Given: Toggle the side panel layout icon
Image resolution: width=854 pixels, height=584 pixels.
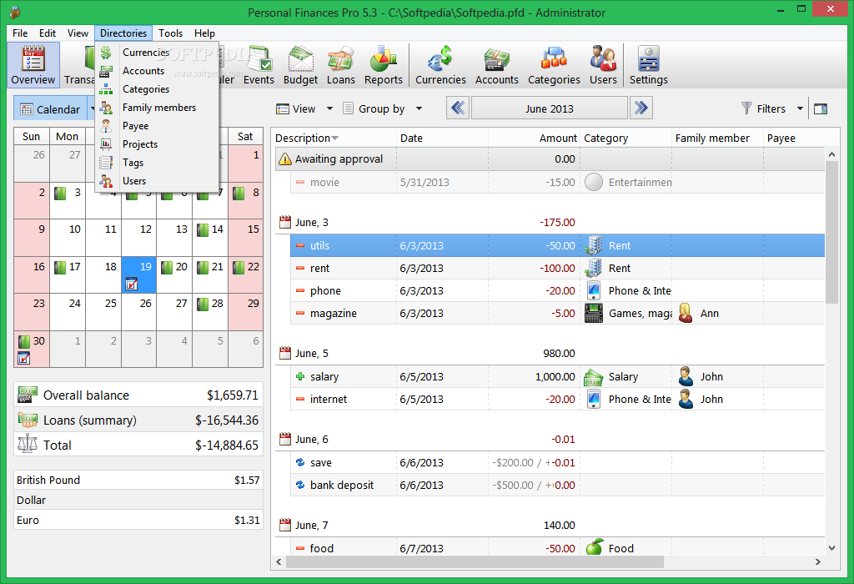Looking at the screenshot, I should (x=821, y=109).
